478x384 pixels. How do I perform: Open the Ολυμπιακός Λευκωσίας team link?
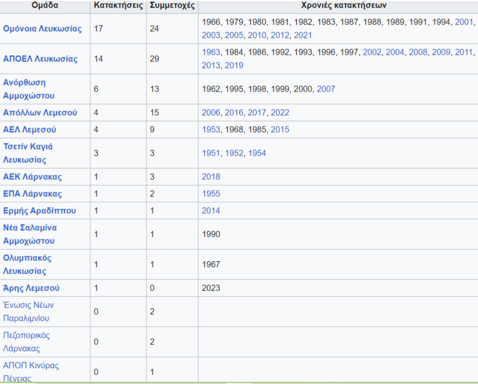27,264
